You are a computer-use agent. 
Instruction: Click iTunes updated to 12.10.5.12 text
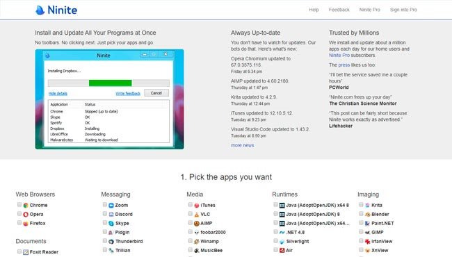click(x=261, y=113)
